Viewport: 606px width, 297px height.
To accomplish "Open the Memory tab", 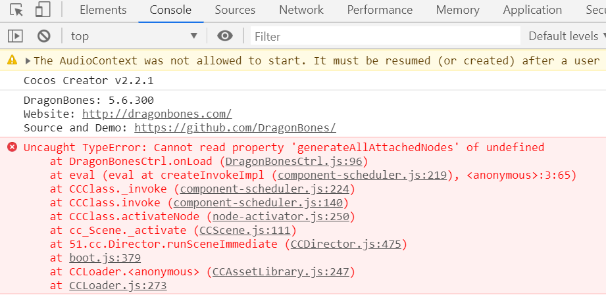I will point(457,10).
